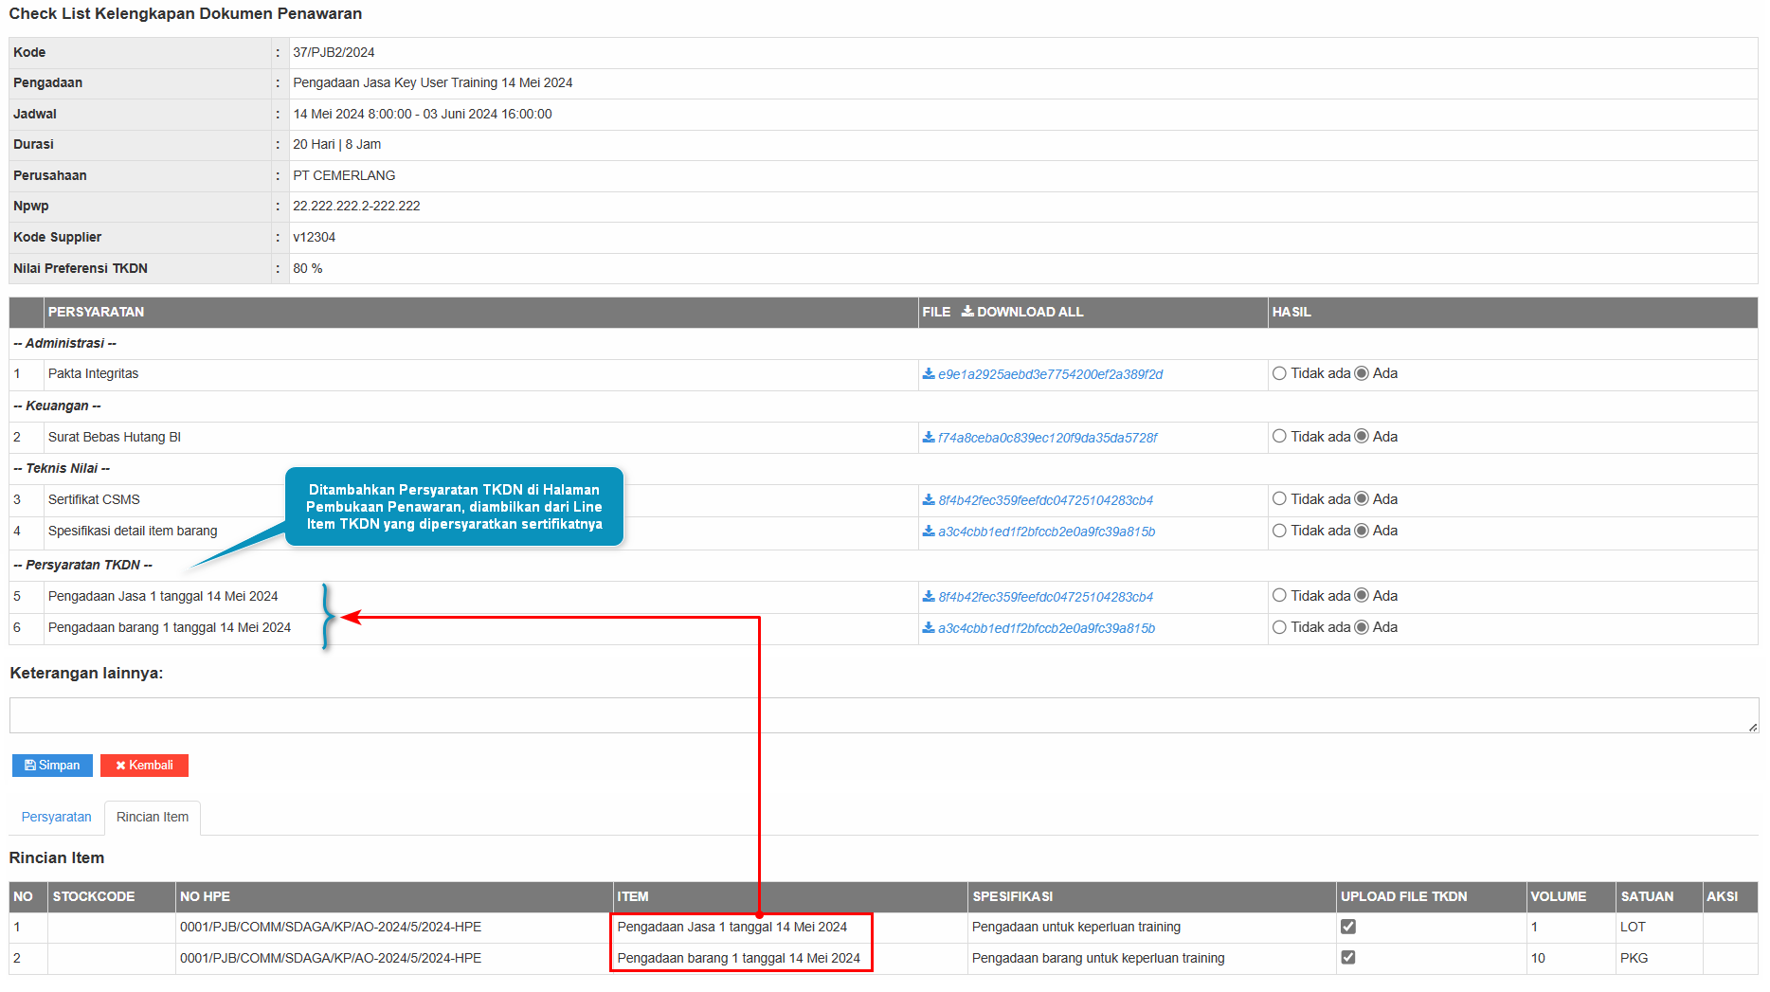Select 'Tidak ada' for Pakta Integritas
The image size is (1770, 992).
1279,374
